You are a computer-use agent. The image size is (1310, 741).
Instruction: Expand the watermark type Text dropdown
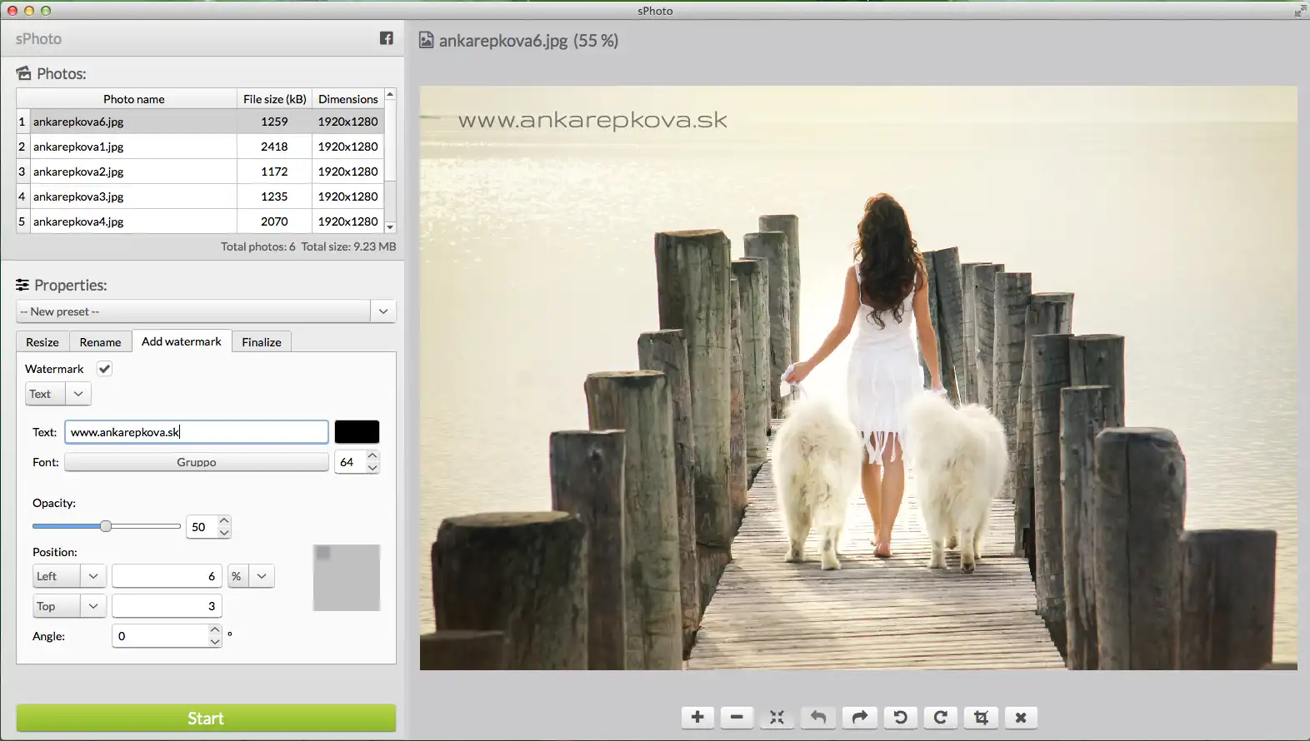78,394
